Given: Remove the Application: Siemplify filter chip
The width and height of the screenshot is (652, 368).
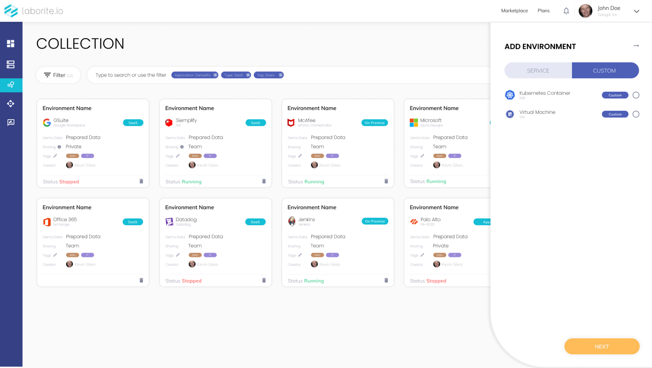Looking at the screenshot, I should point(215,75).
